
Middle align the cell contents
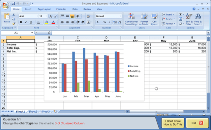click(67, 16)
